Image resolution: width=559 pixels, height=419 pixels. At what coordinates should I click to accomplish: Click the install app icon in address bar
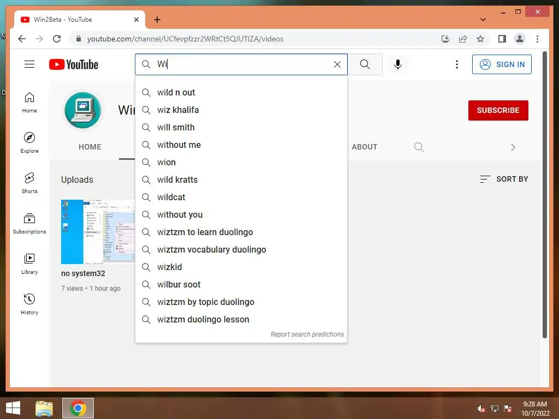(x=445, y=39)
